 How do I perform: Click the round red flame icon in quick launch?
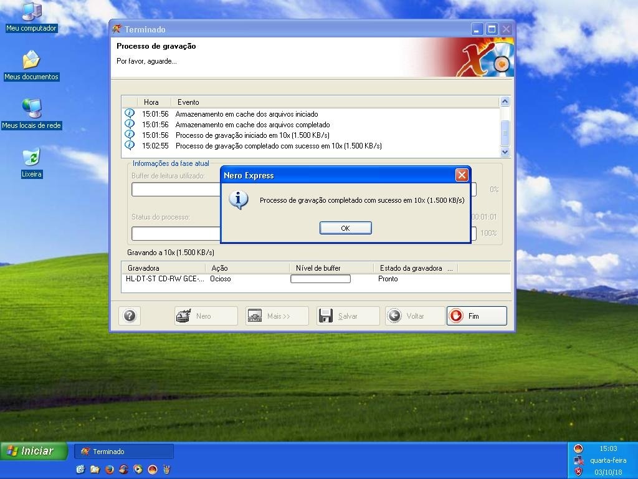[x=153, y=469]
